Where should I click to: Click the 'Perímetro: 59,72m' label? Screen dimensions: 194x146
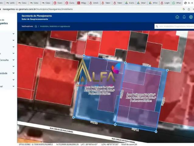[x=100, y=93]
